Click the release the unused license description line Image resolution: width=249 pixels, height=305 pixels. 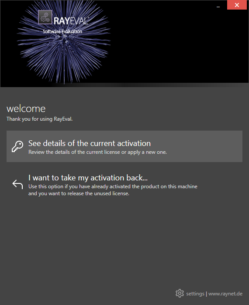click(79, 193)
